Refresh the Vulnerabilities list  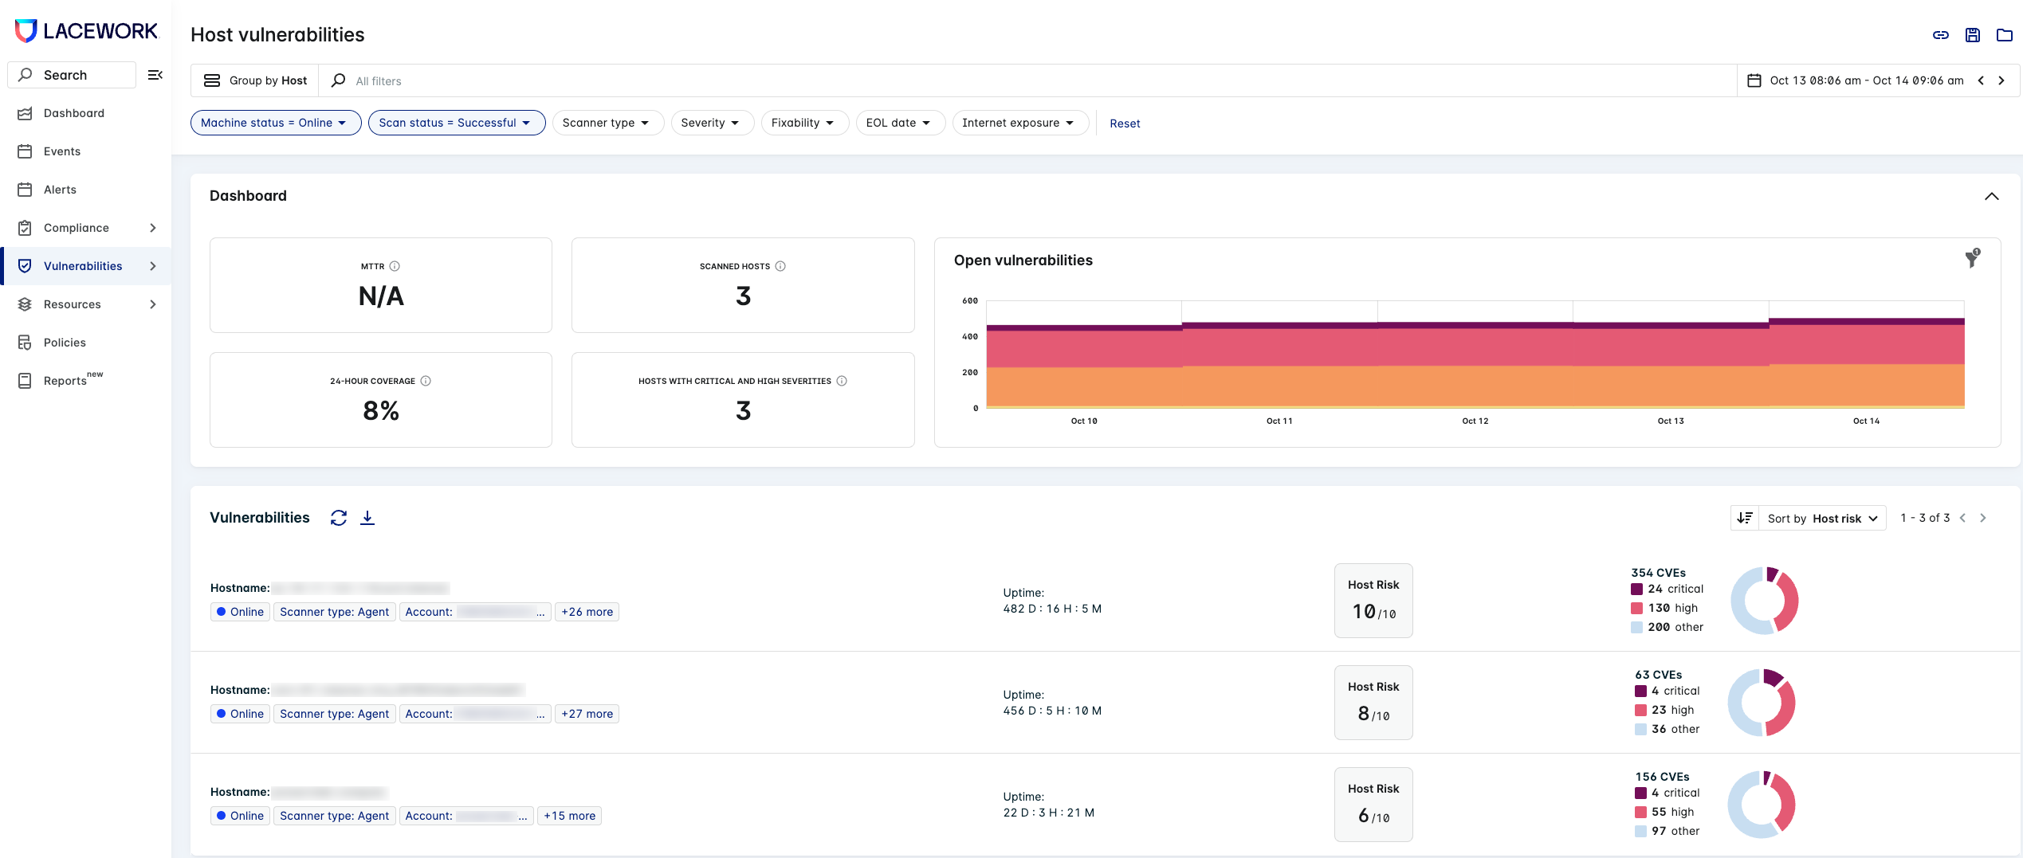339,518
